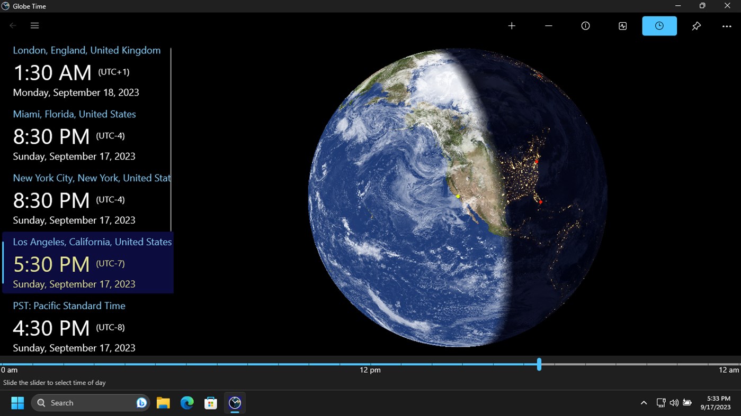
Task: Click the "8:30 PM" time under New York City
Action: [51, 200]
